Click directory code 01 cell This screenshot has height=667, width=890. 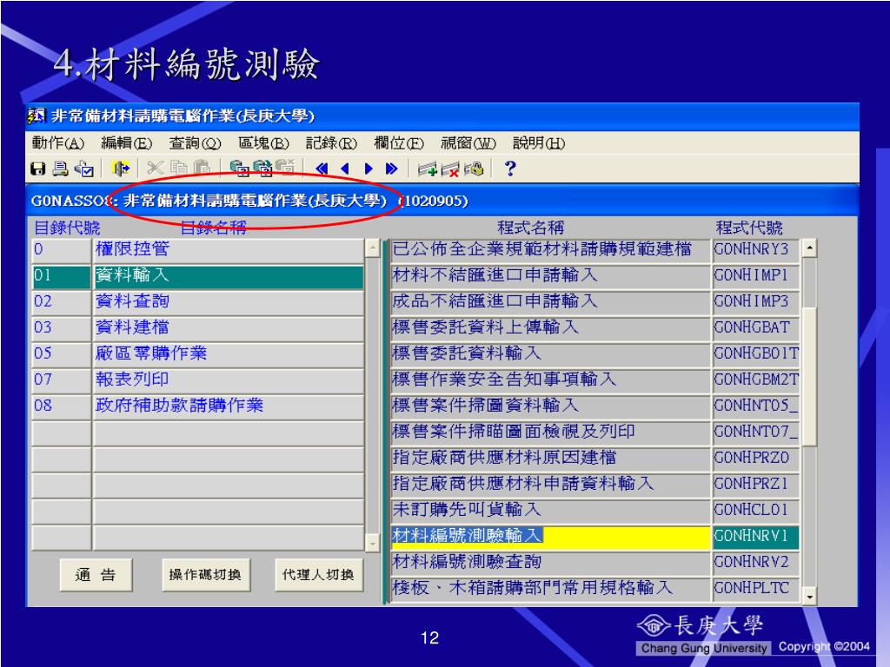coord(62,275)
